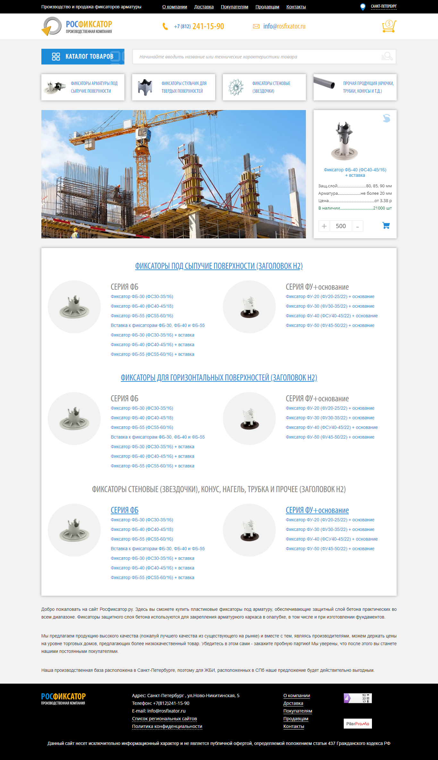
Task: Call the phone number 241-15-90 in header
Action: tap(199, 26)
